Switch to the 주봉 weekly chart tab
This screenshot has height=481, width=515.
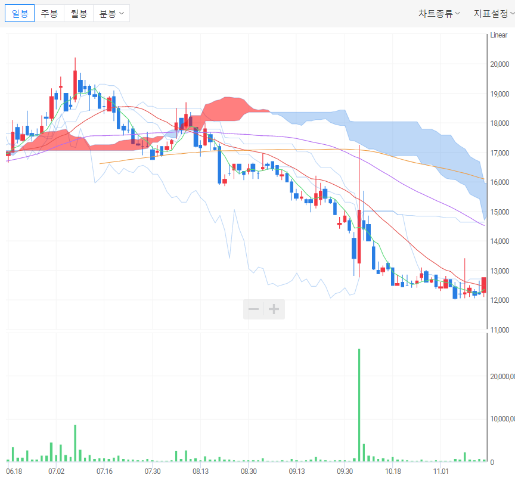(x=49, y=14)
